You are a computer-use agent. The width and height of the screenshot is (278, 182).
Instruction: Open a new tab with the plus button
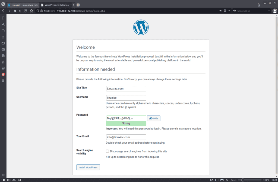tap(78, 5)
